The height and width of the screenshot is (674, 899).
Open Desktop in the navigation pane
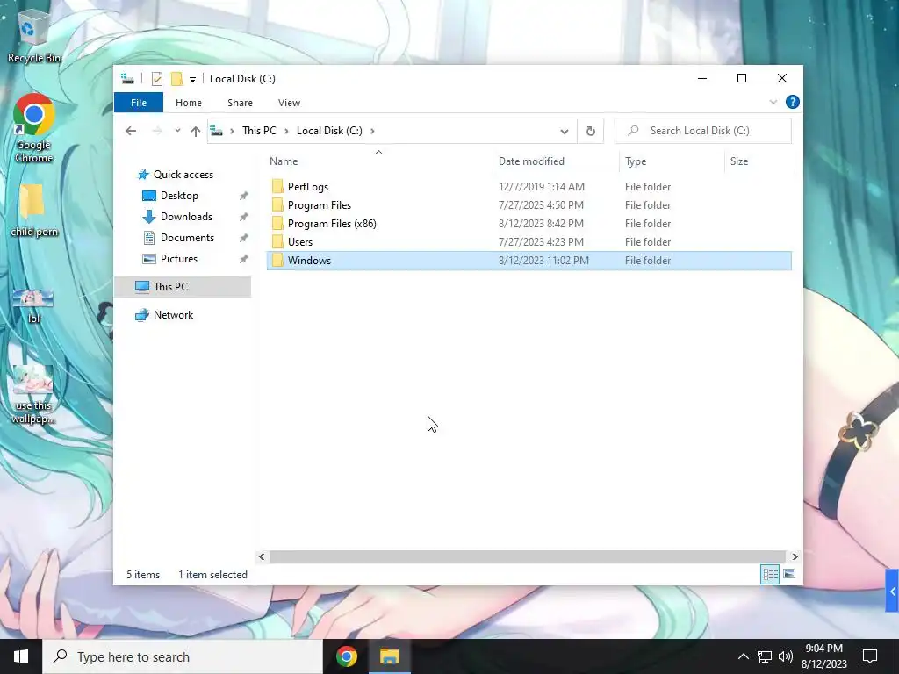point(179,196)
